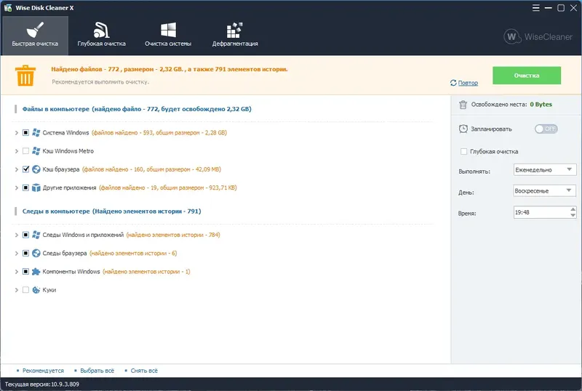582x391 pixels.
Task: Open the День Воскресенье dropdown
Action: pyautogui.click(x=544, y=190)
